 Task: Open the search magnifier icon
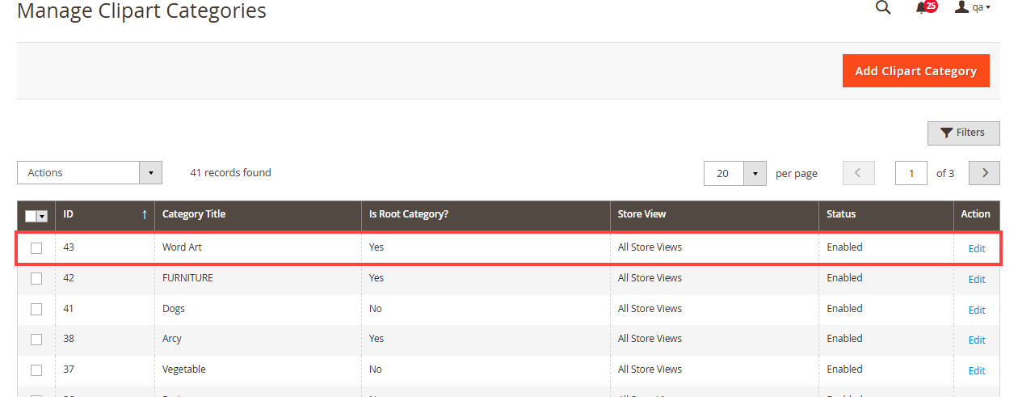pyautogui.click(x=883, y=8)
